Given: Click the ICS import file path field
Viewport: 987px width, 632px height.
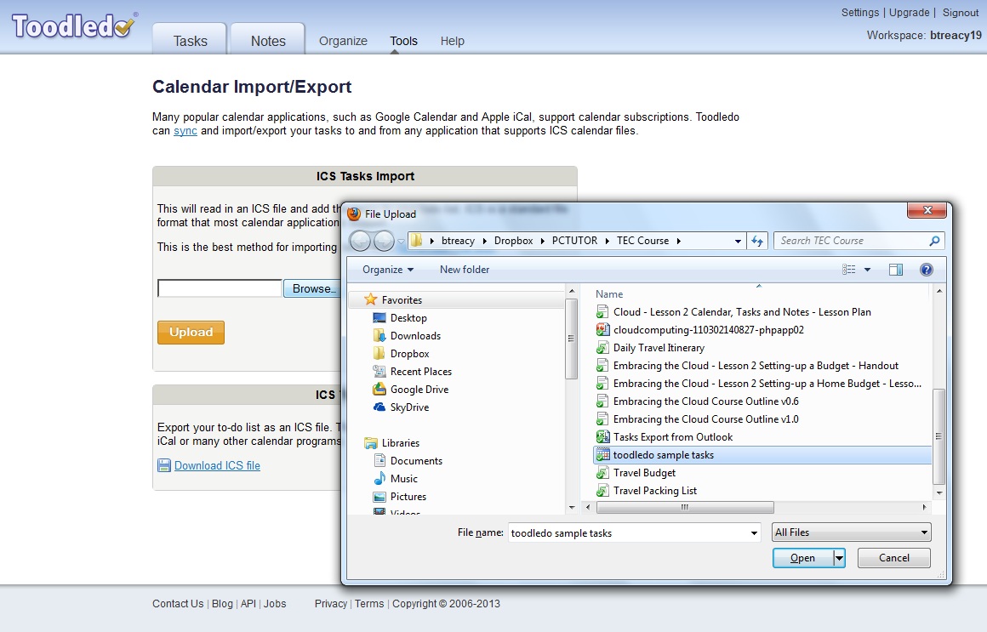Looking at the screenshot, I should click(219, 288).
